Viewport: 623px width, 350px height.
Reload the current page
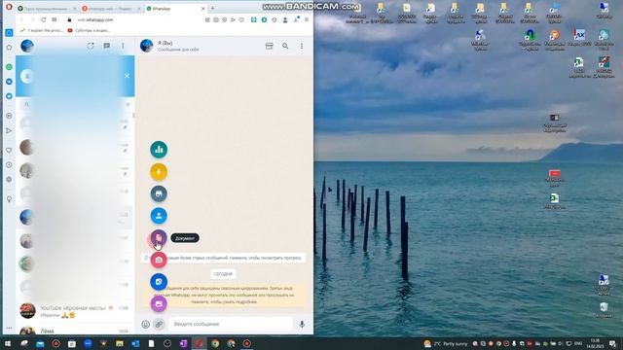pos(43,19)
